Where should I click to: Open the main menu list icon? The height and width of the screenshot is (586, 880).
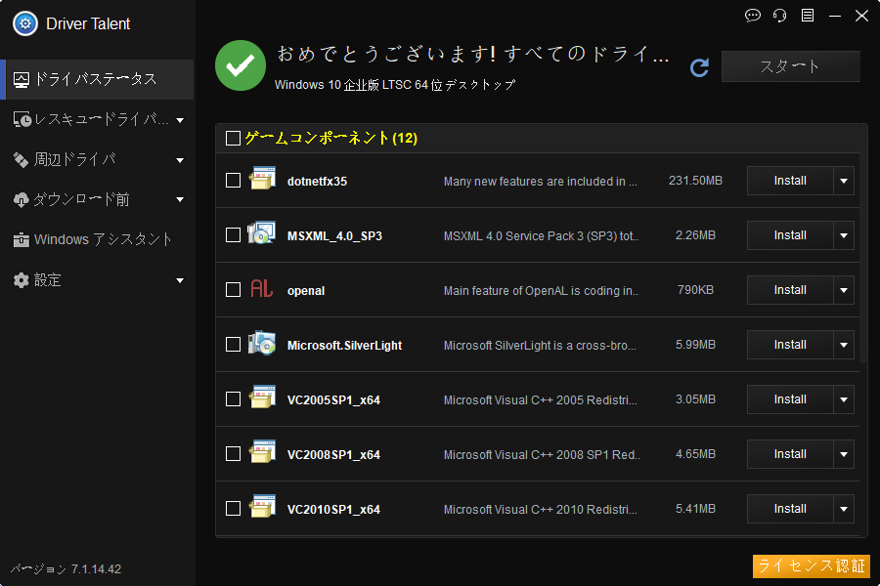807,16
